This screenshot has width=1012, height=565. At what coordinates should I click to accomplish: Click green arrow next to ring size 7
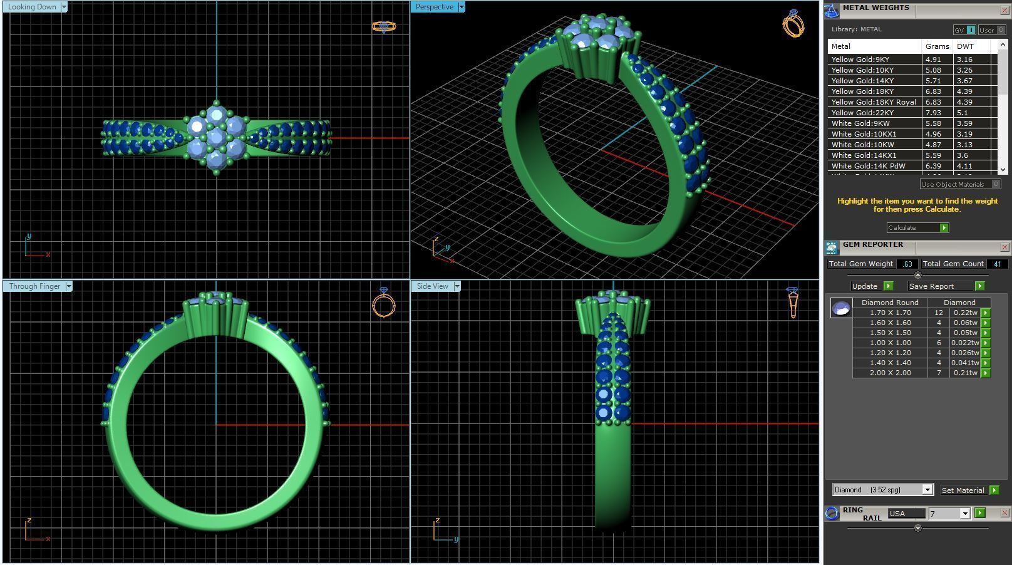[x=979, y=513]
